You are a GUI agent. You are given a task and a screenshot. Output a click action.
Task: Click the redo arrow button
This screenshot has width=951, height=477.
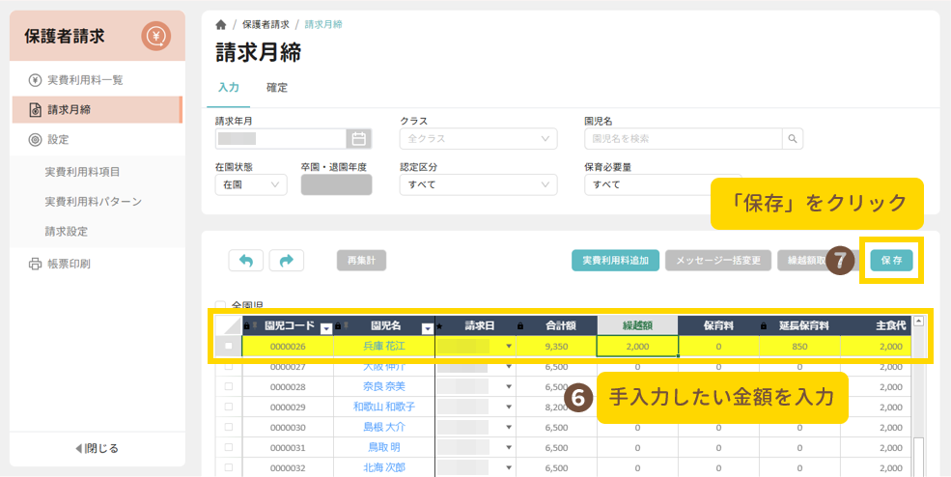coord(287,260)
